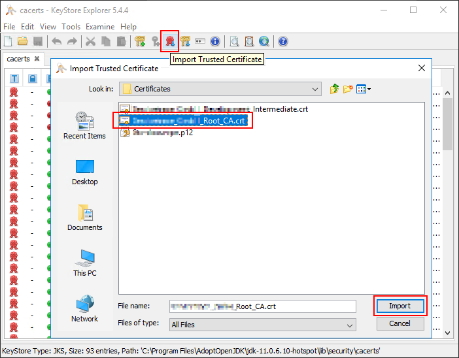
Task: Open the Help question mark icon
Action: (x=283, y=42)
